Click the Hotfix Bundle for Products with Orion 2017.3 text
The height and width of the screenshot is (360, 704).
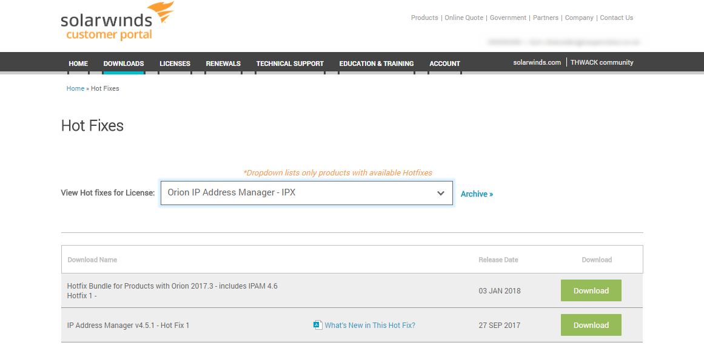click(x=172, y=290)
